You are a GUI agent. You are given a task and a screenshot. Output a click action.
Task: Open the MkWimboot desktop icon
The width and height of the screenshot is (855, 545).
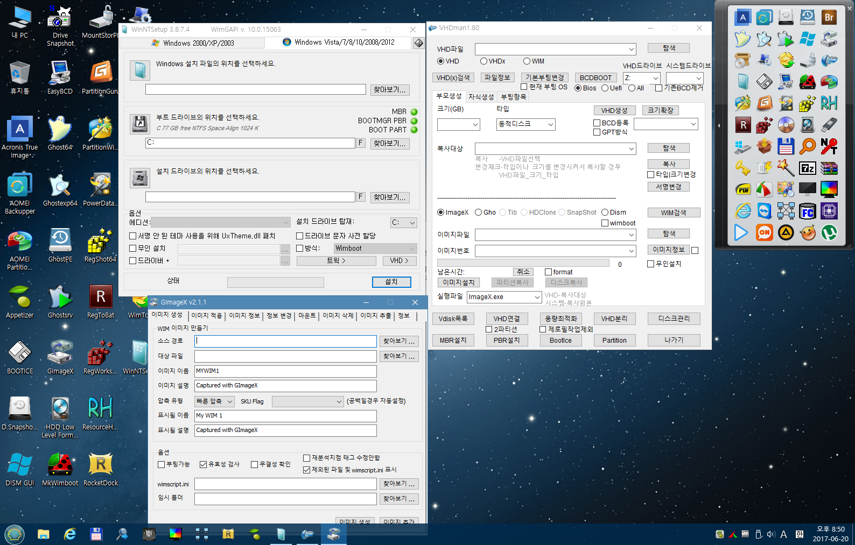(x=60, y=469)
